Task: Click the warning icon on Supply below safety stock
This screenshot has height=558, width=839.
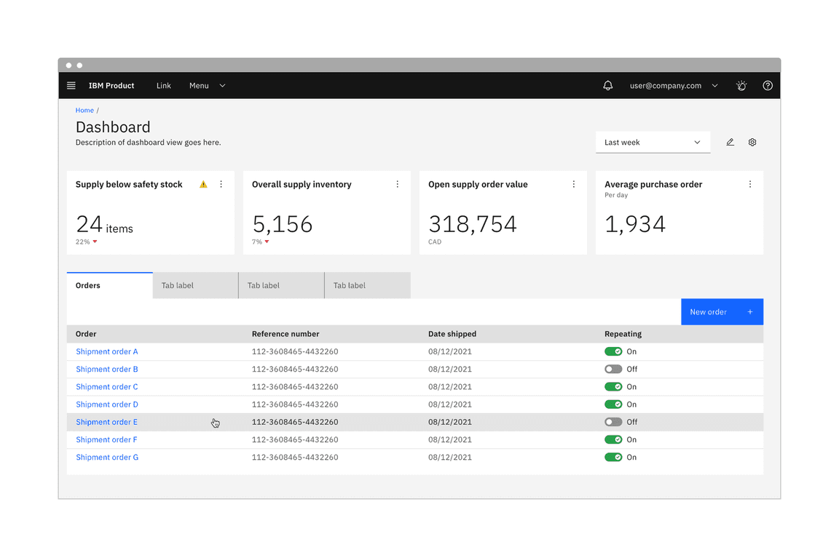Action: coord(203,184)
